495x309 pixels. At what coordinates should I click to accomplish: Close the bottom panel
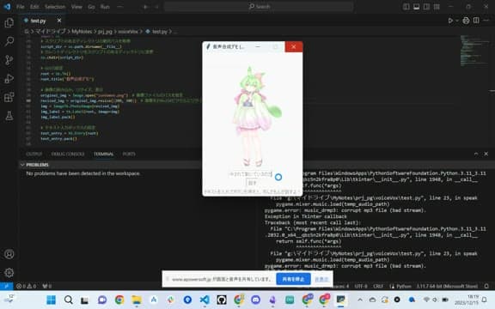(486, 154)
